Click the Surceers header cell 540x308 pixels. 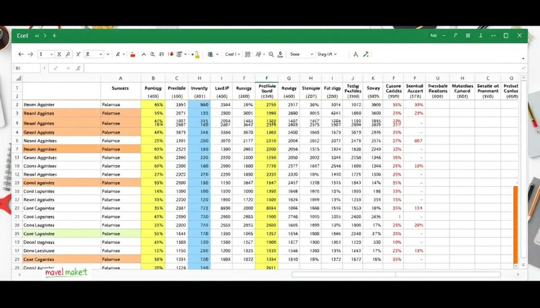[120, 88]
